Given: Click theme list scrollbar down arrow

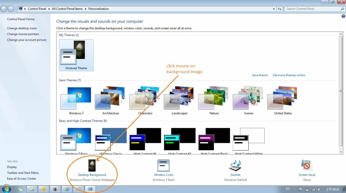Looking at the screenshot, I should tap(341, 152).
